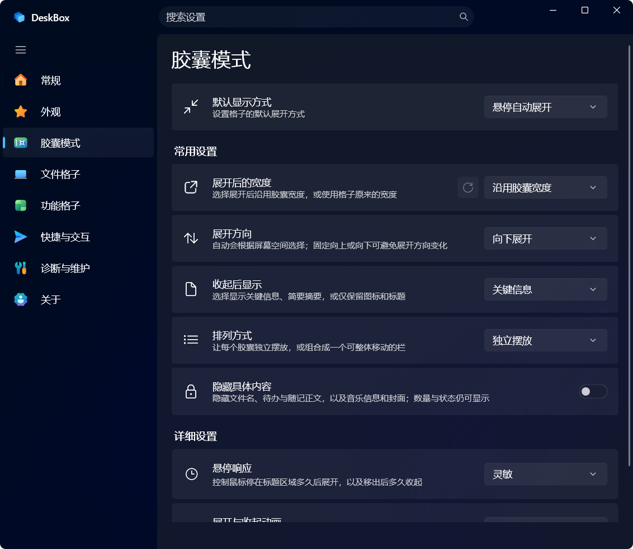Image resolution: width=633 pixels, height=549 pixels.
Task: Click the description 设置格子的默认展开方式
Action: pyautogui.click(x=258, y=114)
